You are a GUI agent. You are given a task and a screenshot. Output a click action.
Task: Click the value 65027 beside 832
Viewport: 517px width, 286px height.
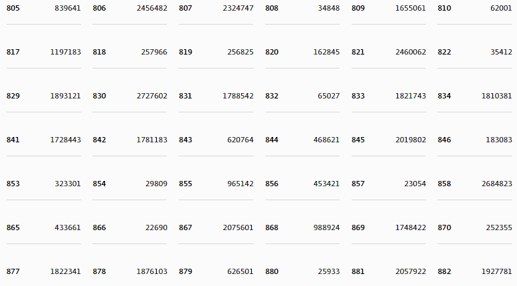[x=329, y=96]
